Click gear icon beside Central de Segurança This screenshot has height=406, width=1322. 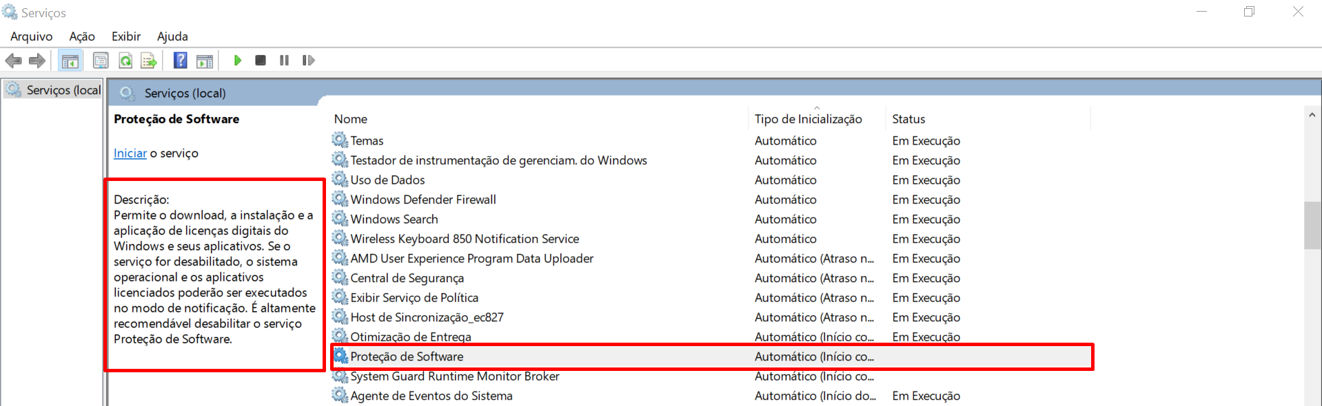point(340,278)
